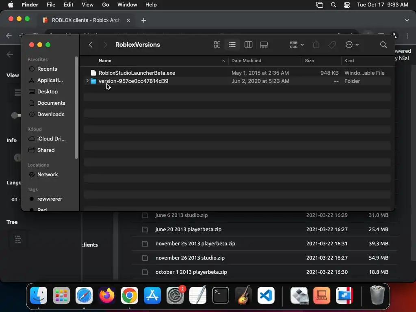Expand the version-957ce0cc47814d39 folder
This screenshot has width=416, height=312.
pos(87,81)
